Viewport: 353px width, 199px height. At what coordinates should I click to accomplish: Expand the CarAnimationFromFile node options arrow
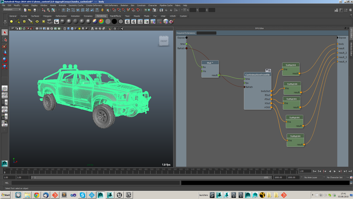coord(267,70)
